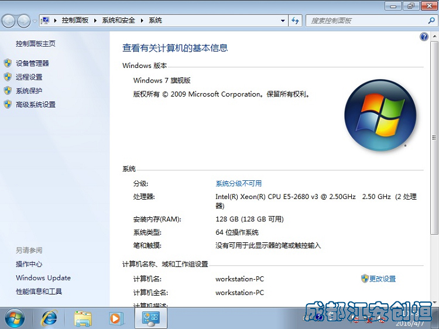This screenshot has height=329, width=439.
Task: Select 系统 breadcrumb in address bar
Action: point(155,20)
